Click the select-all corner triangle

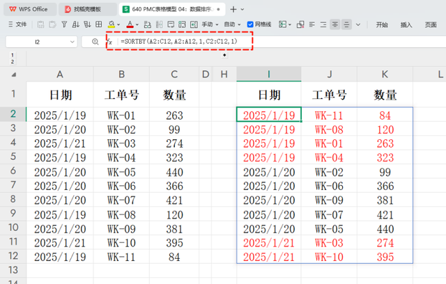coord(13,74)
